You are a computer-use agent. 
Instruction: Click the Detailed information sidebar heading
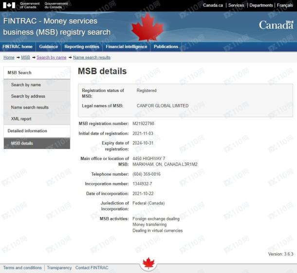click(37, 131)
